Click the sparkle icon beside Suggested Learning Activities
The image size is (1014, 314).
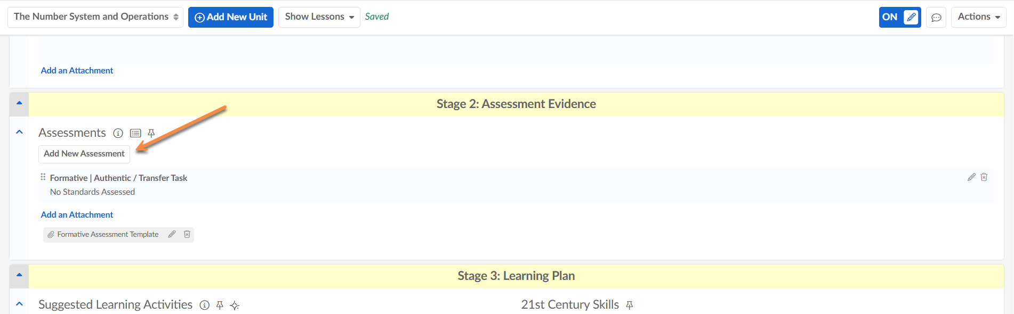235,305
